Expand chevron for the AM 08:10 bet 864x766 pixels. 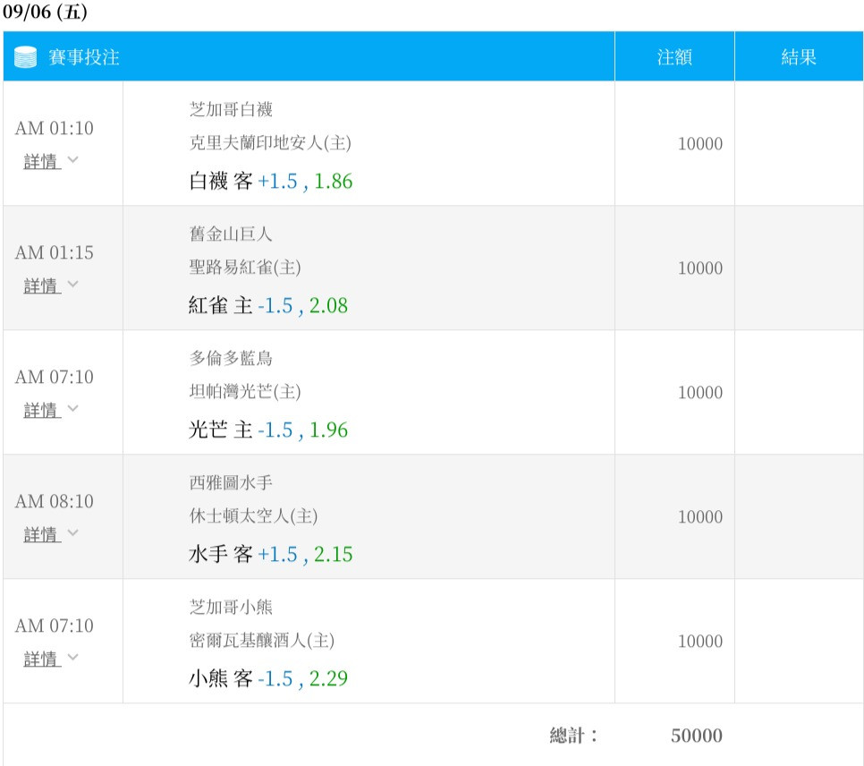pyautogui.click(x=72, y=533)
